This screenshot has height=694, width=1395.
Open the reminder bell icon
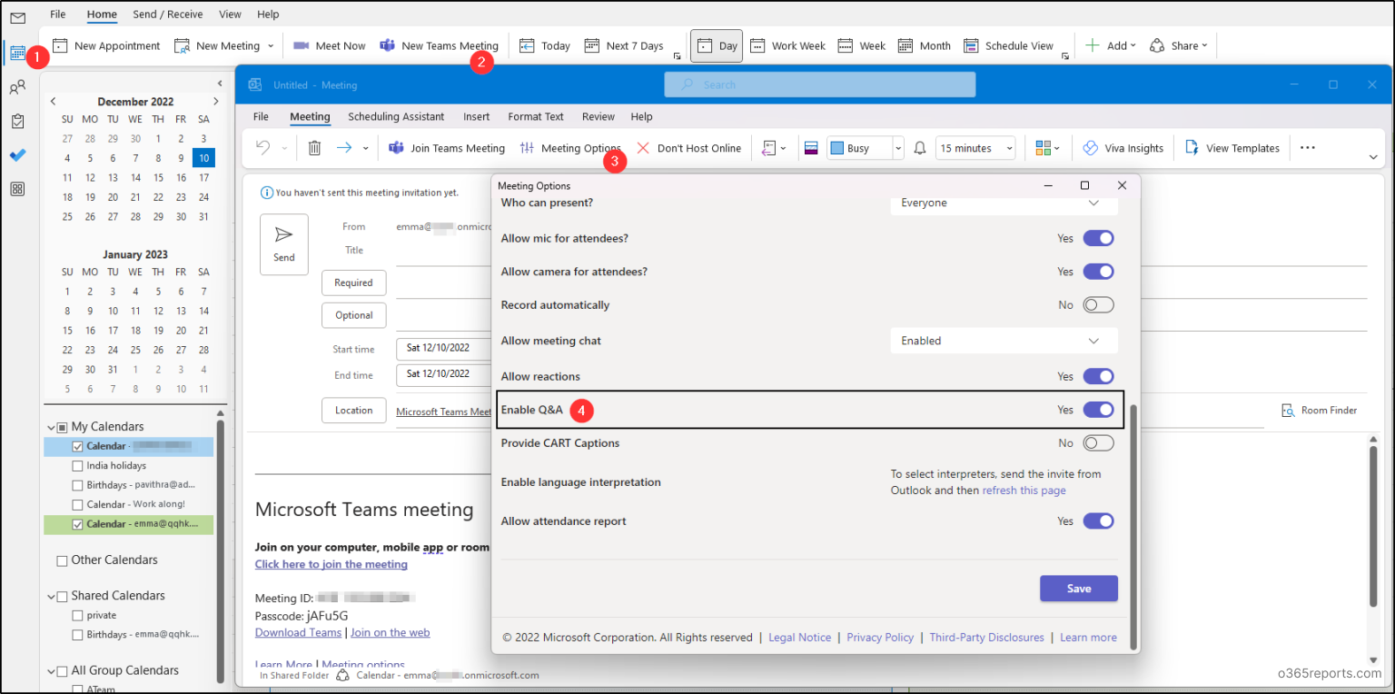tap(919, 147)
